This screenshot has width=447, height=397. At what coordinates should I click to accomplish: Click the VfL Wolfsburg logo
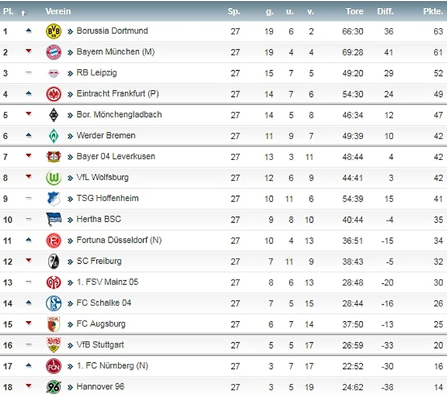pyautogui.click(x=54, y=178)
